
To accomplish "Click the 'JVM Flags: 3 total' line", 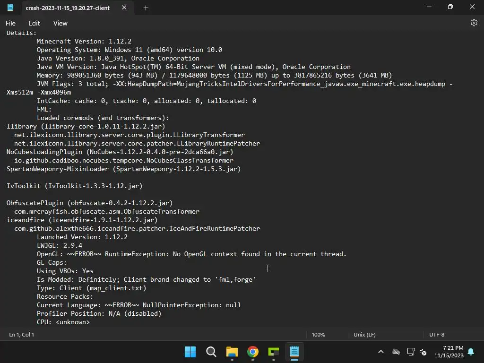I will point(244,84).
